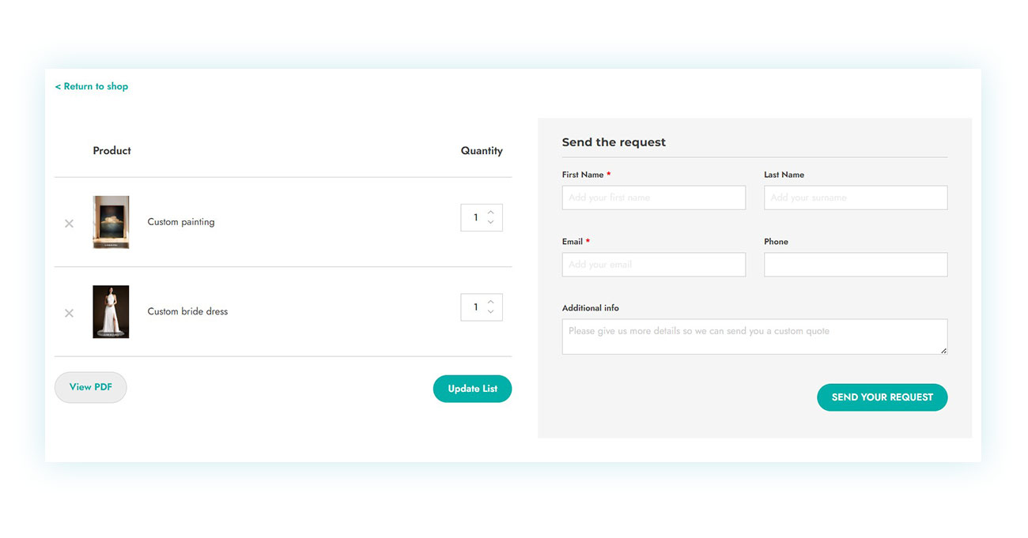The width and height of the screenshot is (1028, 538).
Task: Click the Additional info text area
Action: point(754,337)
